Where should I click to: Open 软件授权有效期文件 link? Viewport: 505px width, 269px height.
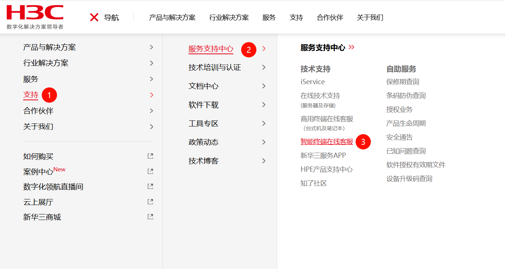[x=416, y=165]
